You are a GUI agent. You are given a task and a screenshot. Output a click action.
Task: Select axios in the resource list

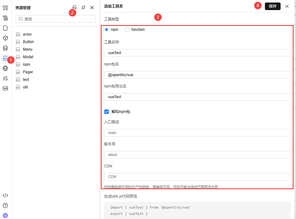pyautogui.click(x=27, y=34)
